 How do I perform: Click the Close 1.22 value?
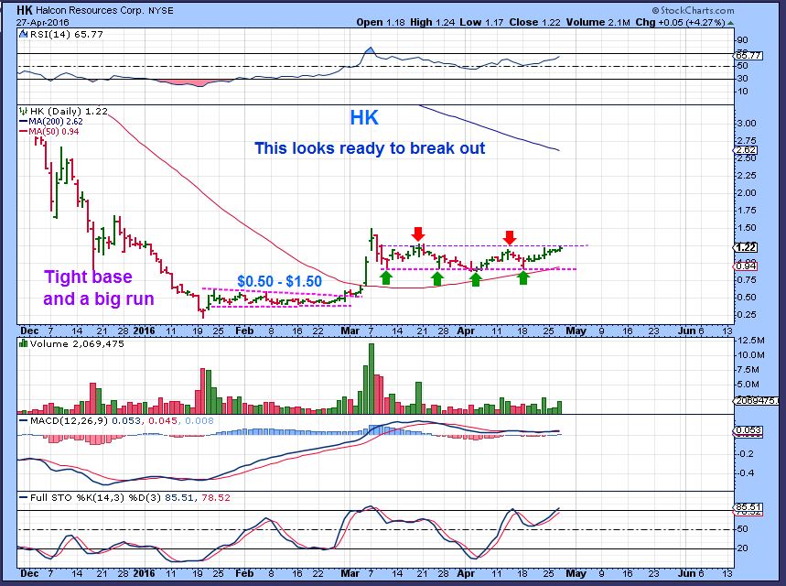click(534, 23)
